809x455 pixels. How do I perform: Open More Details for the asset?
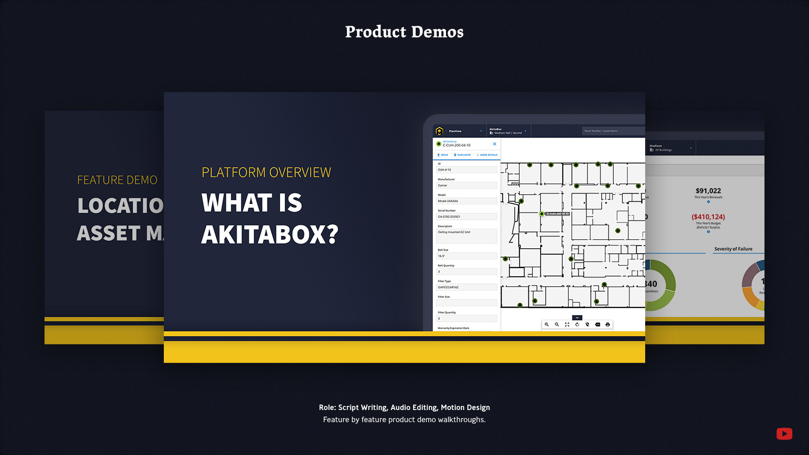click(x=487, y=155)
